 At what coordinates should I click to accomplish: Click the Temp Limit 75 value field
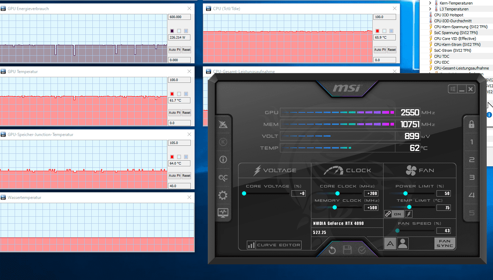[443, 208]
